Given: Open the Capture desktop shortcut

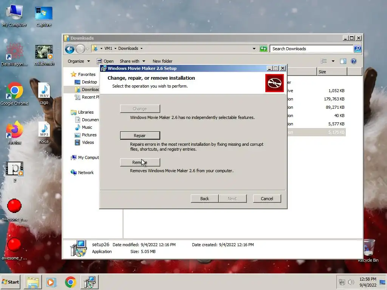Looking at the screenshot, I should [44, 16].
